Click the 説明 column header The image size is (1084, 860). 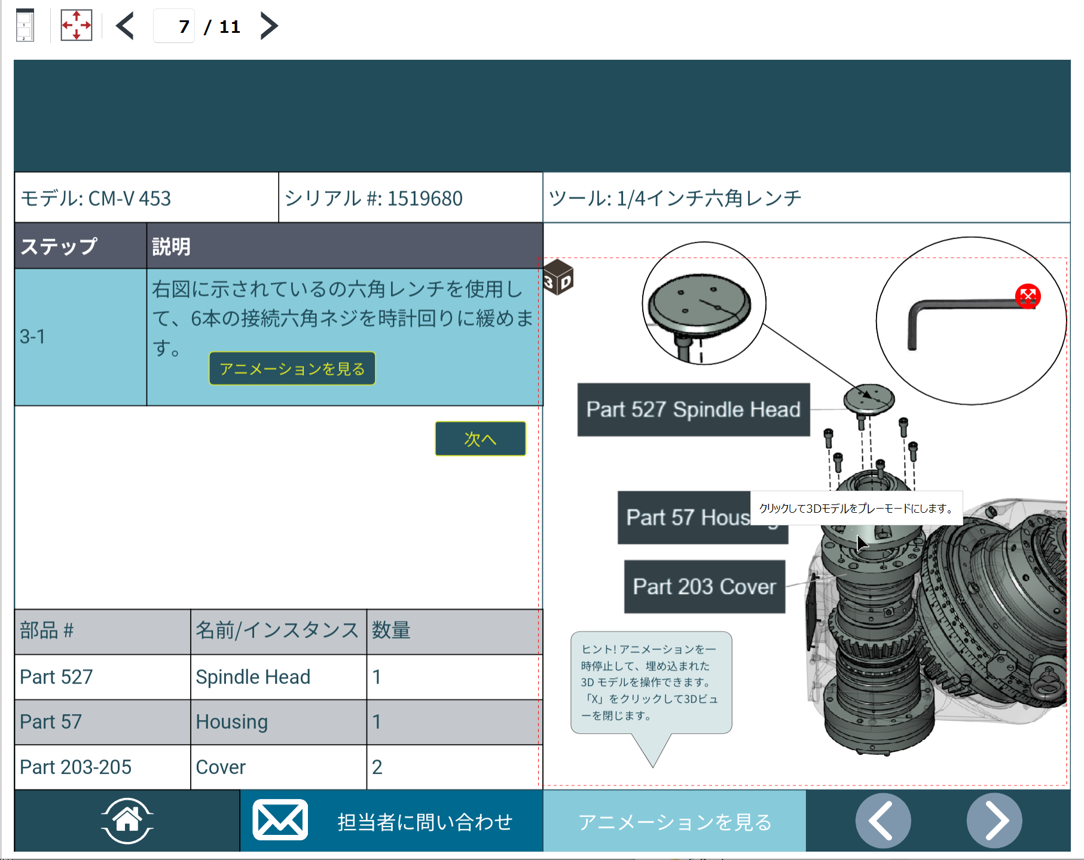(345, 246)
